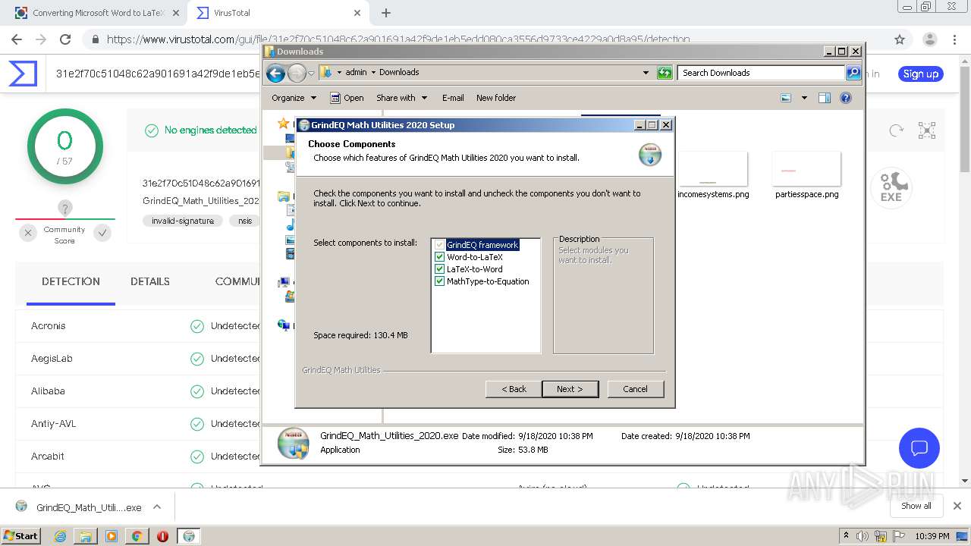Click the Back button in setup
971x546 pixels.
(x=514, y=389)
